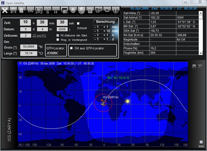The width and height of the screenshot is (207, 151).
Task: Toggle the Icon checkbox beside the map
Action: 201,142
